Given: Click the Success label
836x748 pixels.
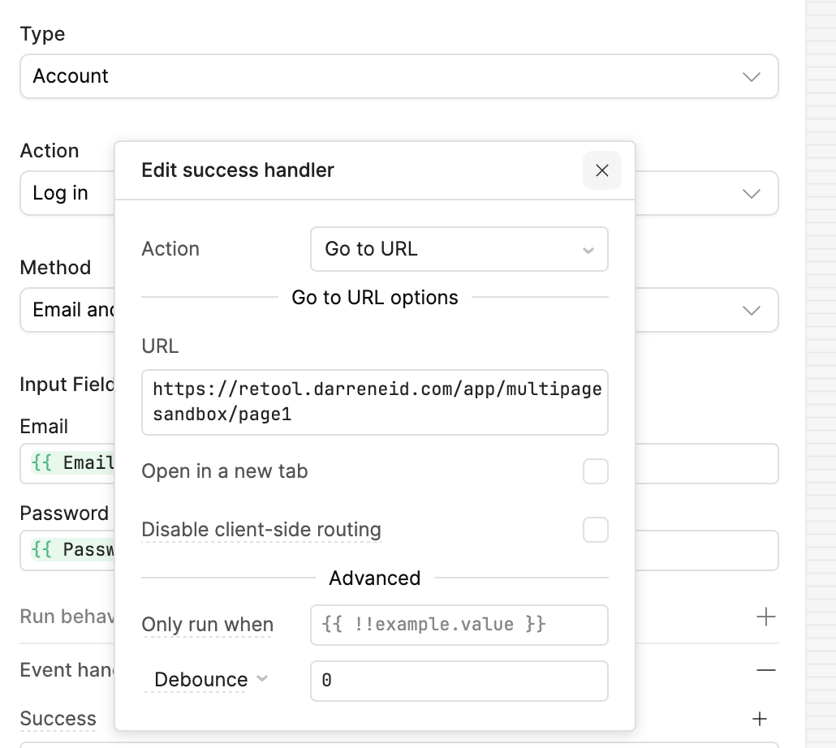Looking at the screenshot, I should 58,719.
